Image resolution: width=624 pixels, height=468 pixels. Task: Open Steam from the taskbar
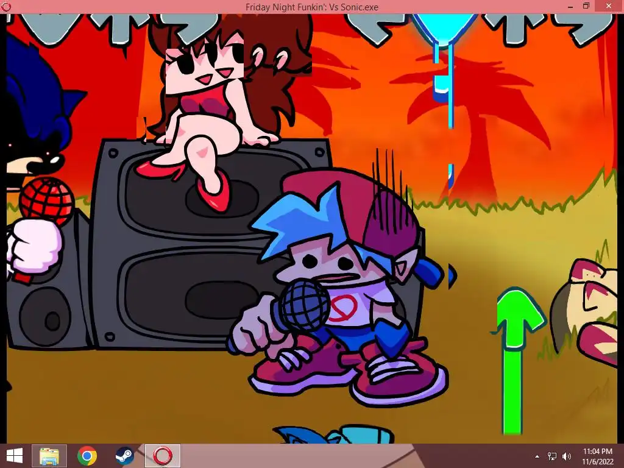[x=124, y=456]
